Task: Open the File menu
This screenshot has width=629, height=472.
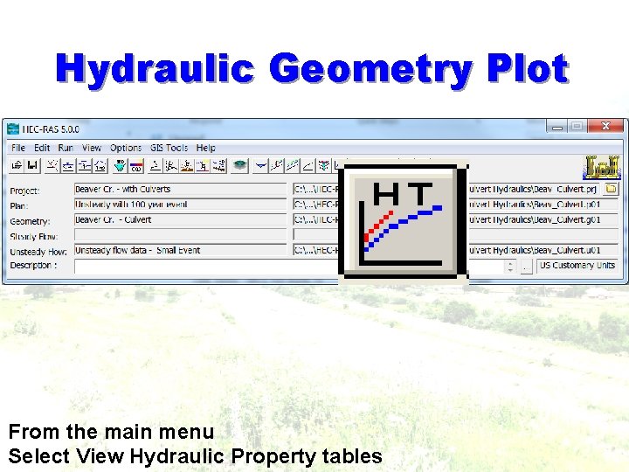Action: [x=18, y=148]
